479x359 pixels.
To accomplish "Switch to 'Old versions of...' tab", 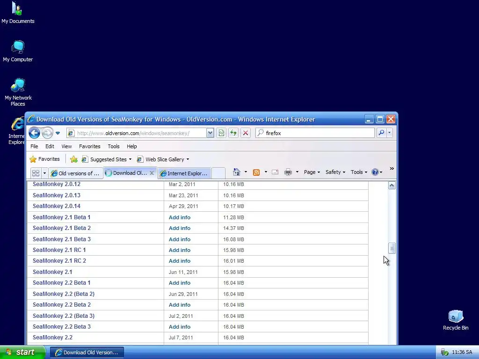I will point(76,173).
